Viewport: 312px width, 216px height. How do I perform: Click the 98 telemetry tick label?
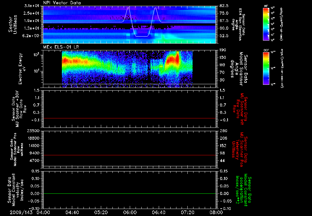coord(222,153)
